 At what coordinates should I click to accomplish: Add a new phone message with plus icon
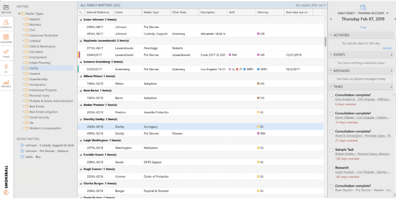391,71
